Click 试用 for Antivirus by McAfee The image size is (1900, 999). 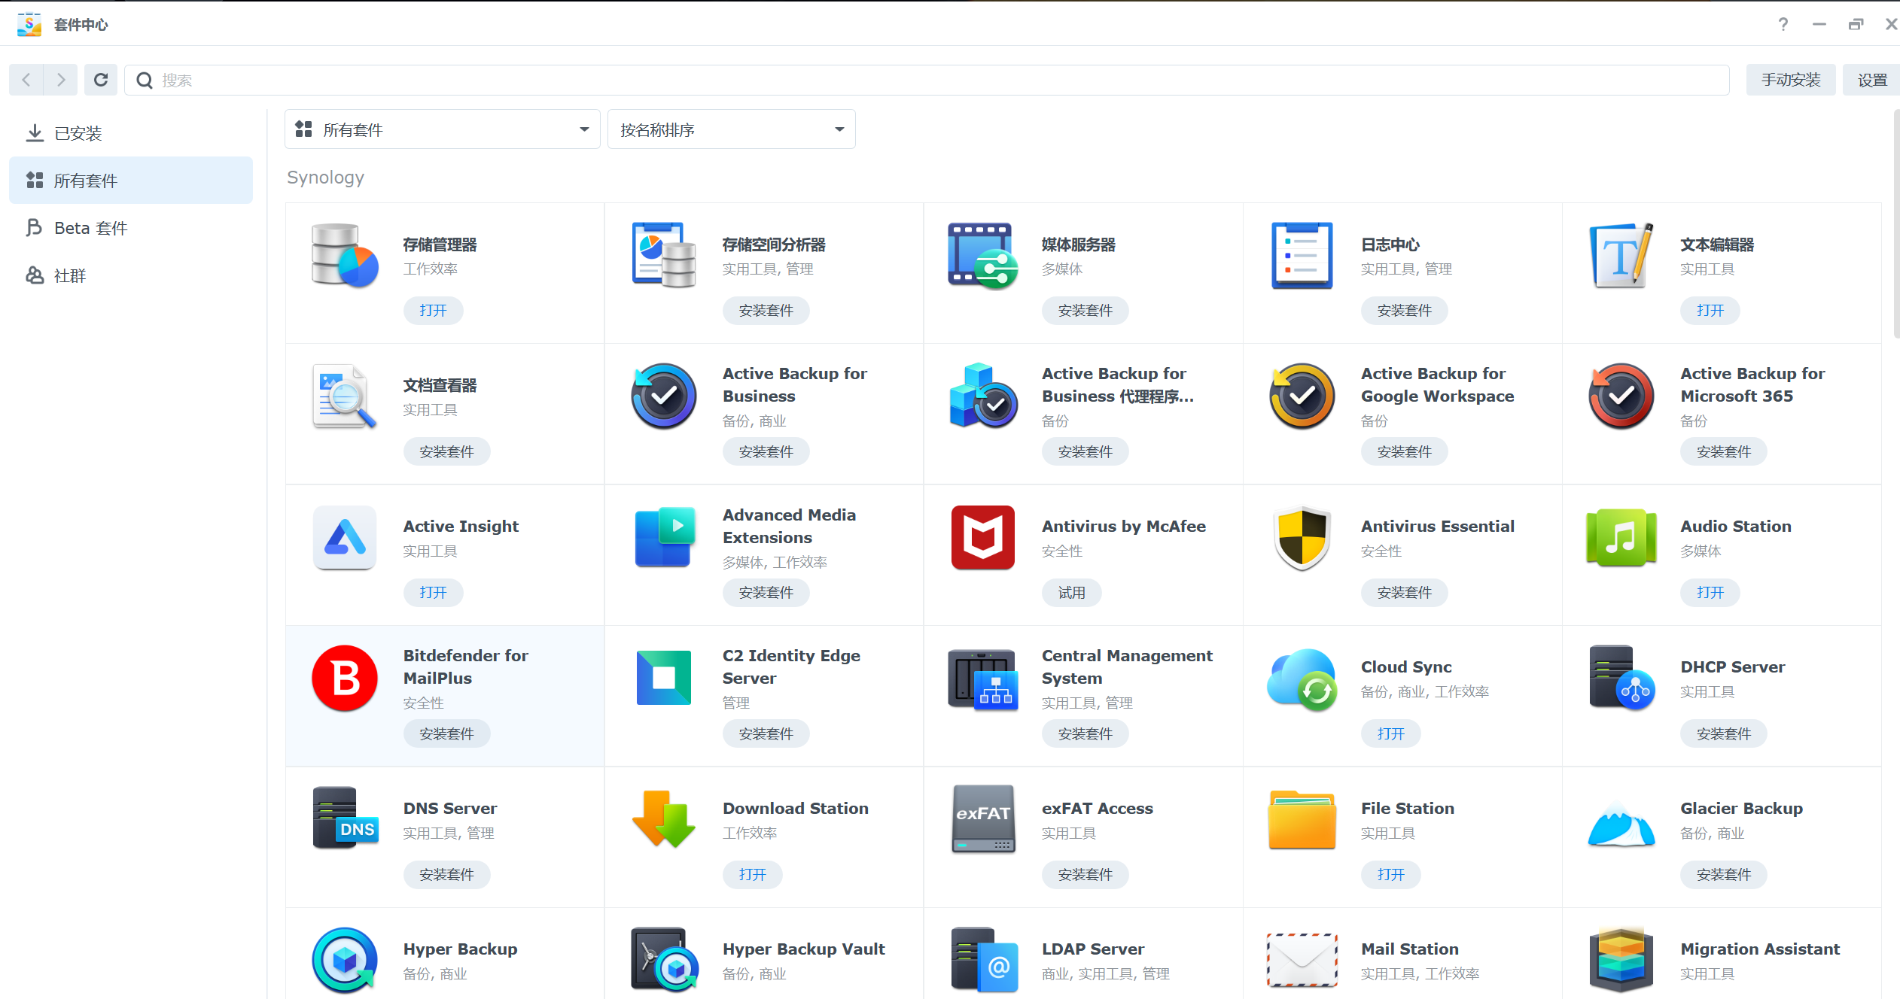click(1071, 592)
